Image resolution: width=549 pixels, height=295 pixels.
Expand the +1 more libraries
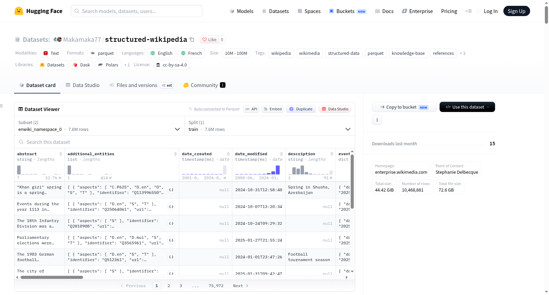pyautogui.click(x=127, y=65)
